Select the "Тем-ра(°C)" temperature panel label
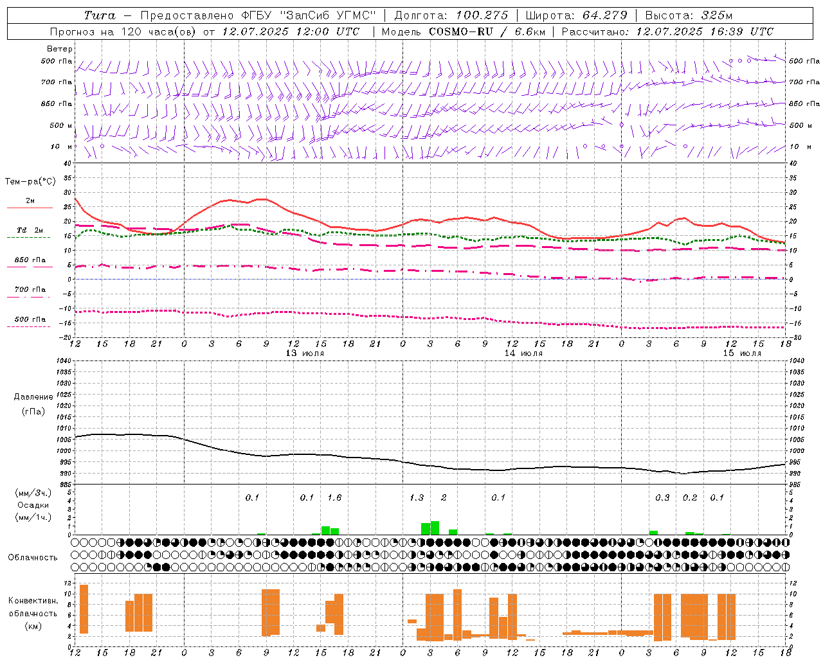 pos(30,182)
